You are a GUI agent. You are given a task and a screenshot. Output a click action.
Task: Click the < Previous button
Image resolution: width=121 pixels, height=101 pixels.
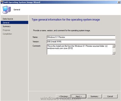point(63,96)
